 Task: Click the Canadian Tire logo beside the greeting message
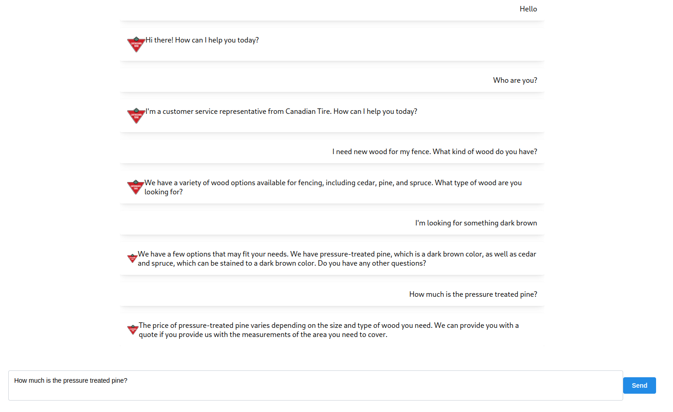(136, 44)
